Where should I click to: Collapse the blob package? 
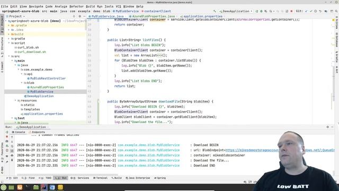(x=22, y=83)
